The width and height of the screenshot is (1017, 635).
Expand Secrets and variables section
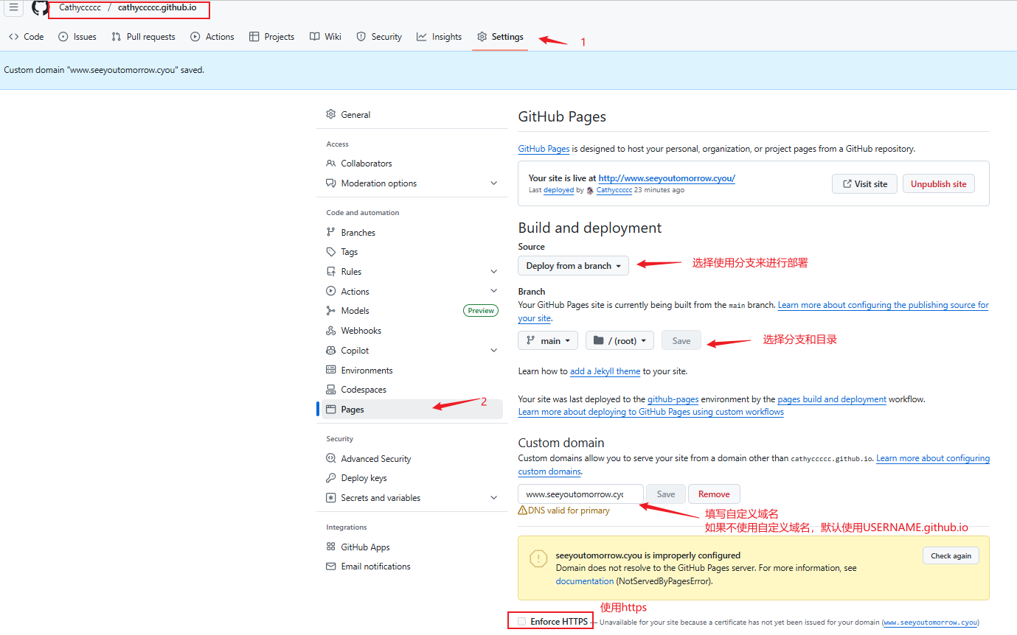[493, 498]
